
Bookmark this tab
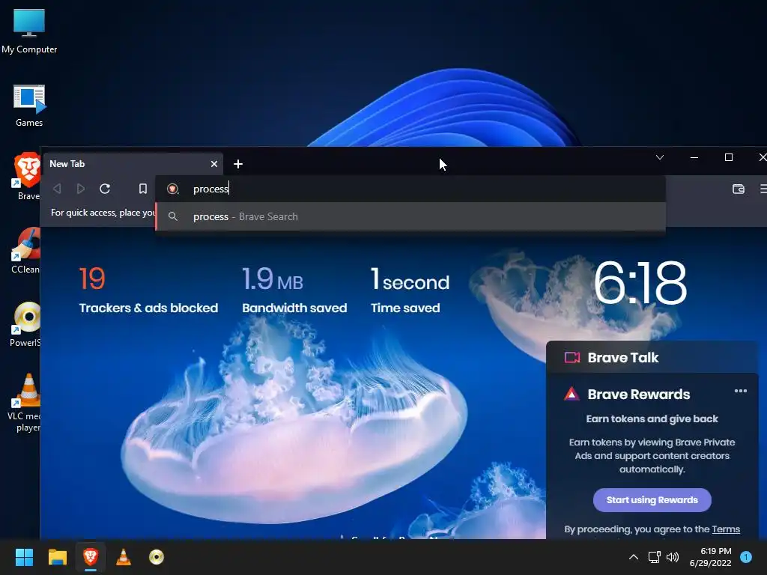point(143,189)
